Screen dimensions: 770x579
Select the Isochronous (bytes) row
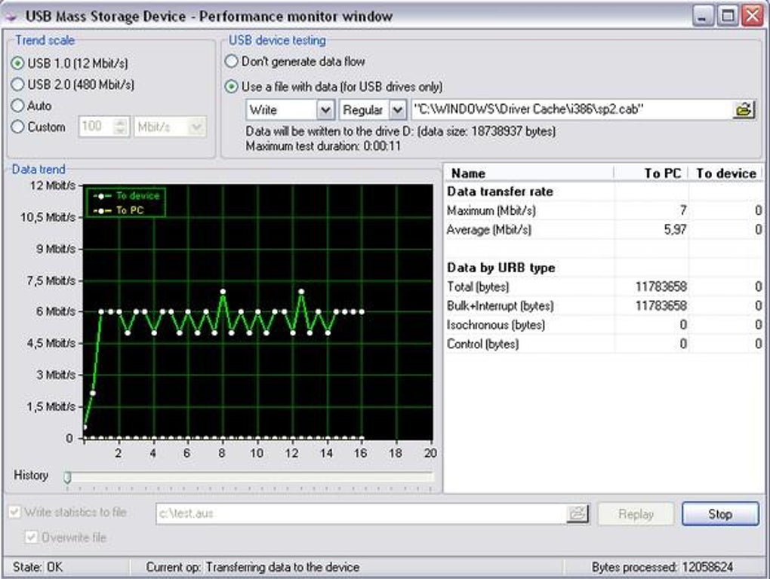604,325
